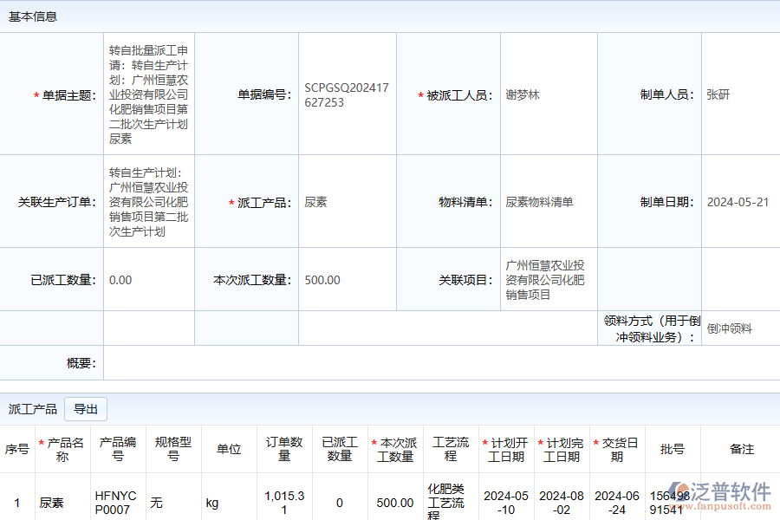Select the 制单人员 value 张研
This screenshot has width=780, height=520.
coord(718,95)
